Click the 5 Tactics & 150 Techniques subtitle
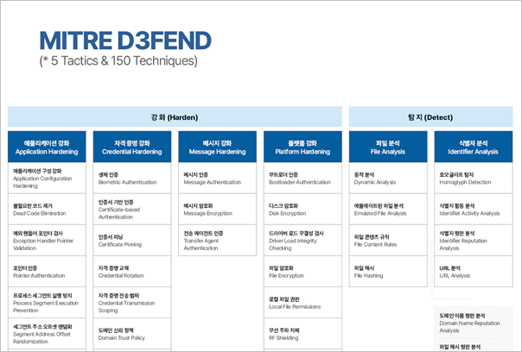The image size is (522, 352). click(x=118, y=61)
